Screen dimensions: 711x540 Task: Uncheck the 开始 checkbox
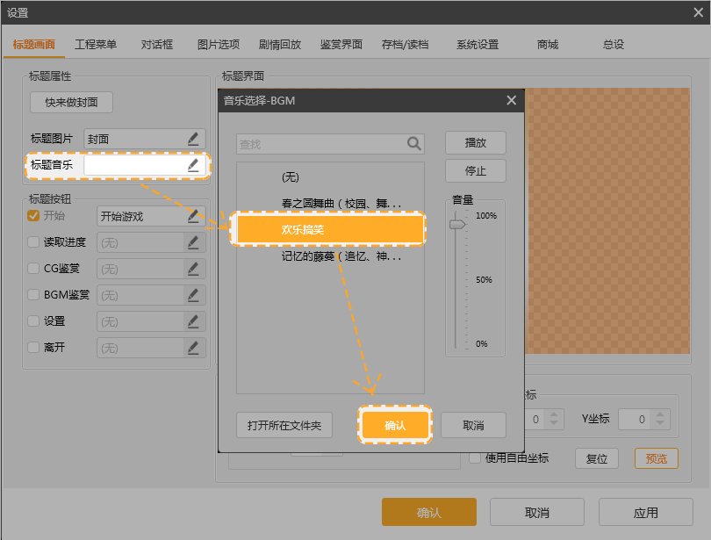tap(33, 216)
